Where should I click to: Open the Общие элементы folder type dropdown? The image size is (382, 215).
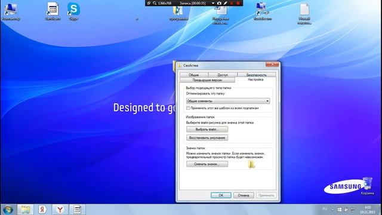click(x=228, y=101)
